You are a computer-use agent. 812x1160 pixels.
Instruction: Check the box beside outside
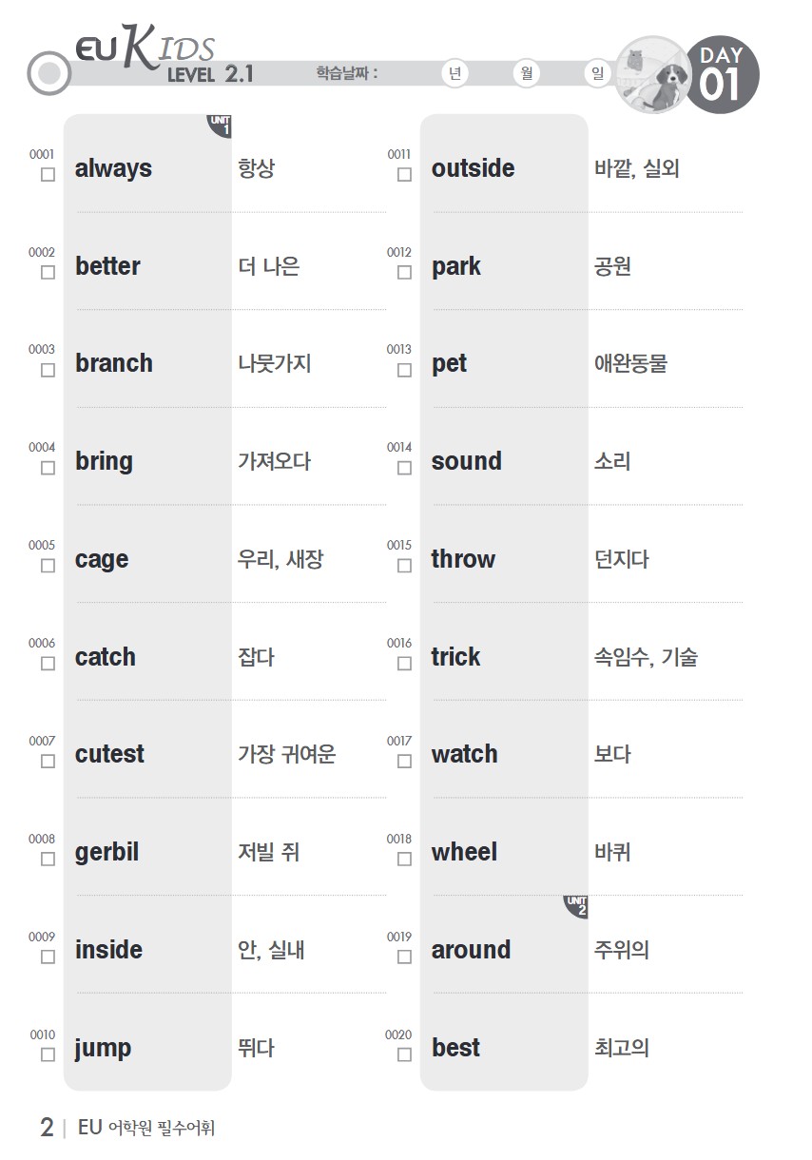point(404,175)
